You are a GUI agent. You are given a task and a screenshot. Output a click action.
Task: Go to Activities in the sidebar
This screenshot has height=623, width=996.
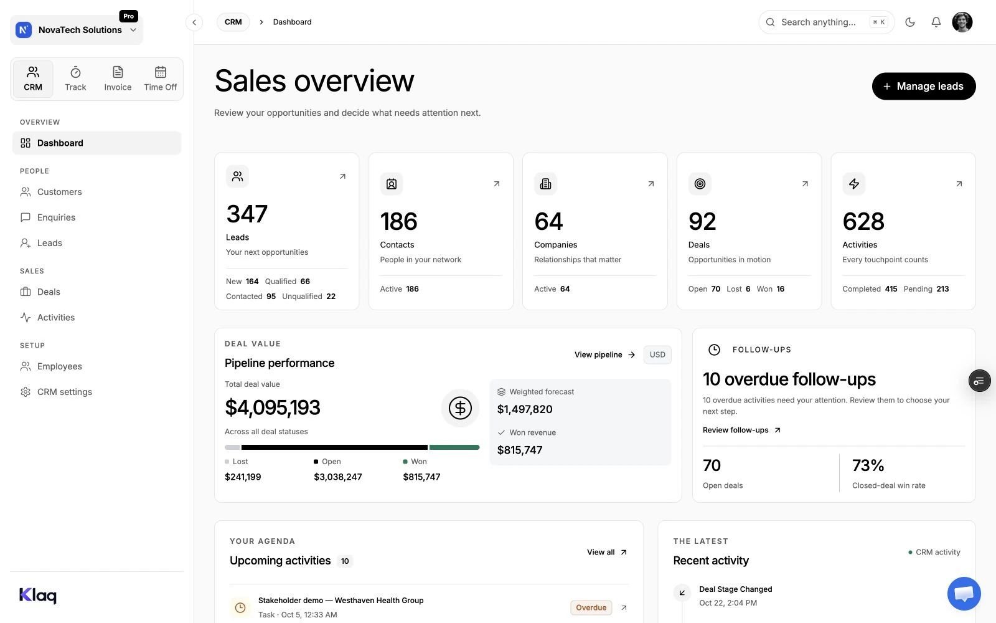[x=97, y=317]
